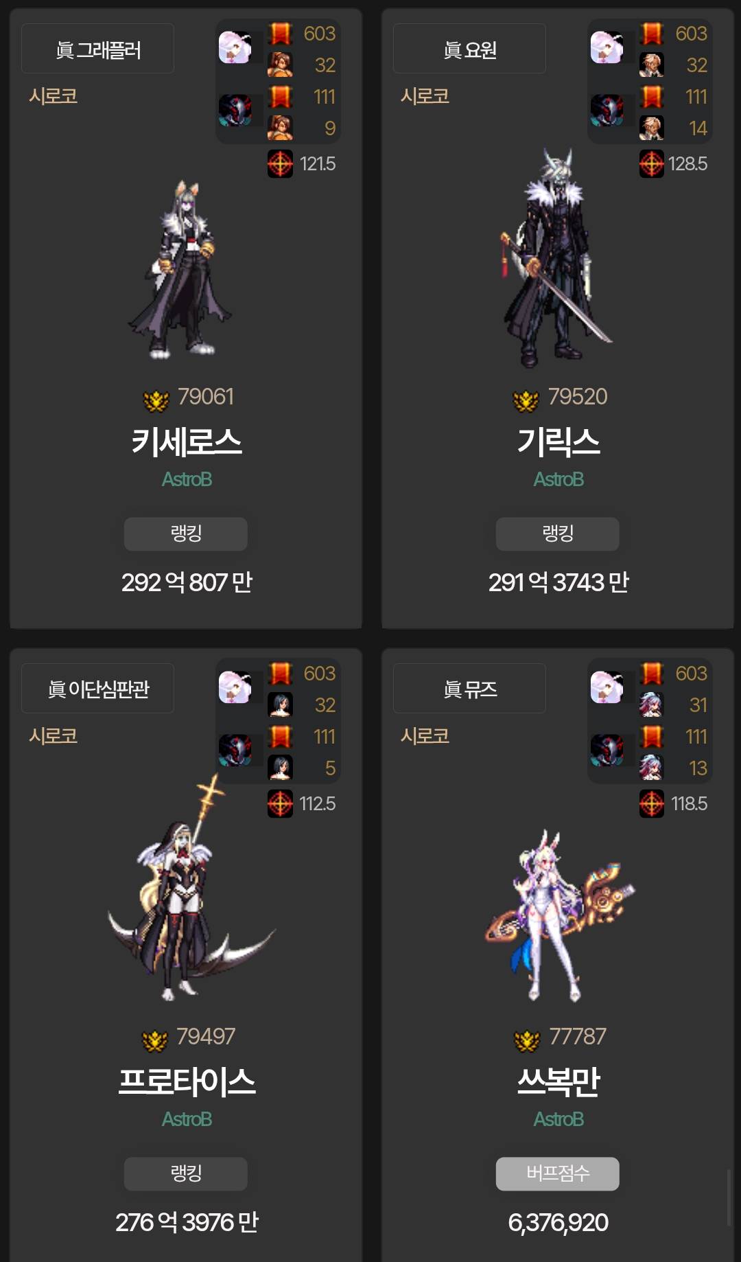Open the 랭킹 button under 기릭스
The width and height of the screenshot is (741, 1262).
(558, 534)
